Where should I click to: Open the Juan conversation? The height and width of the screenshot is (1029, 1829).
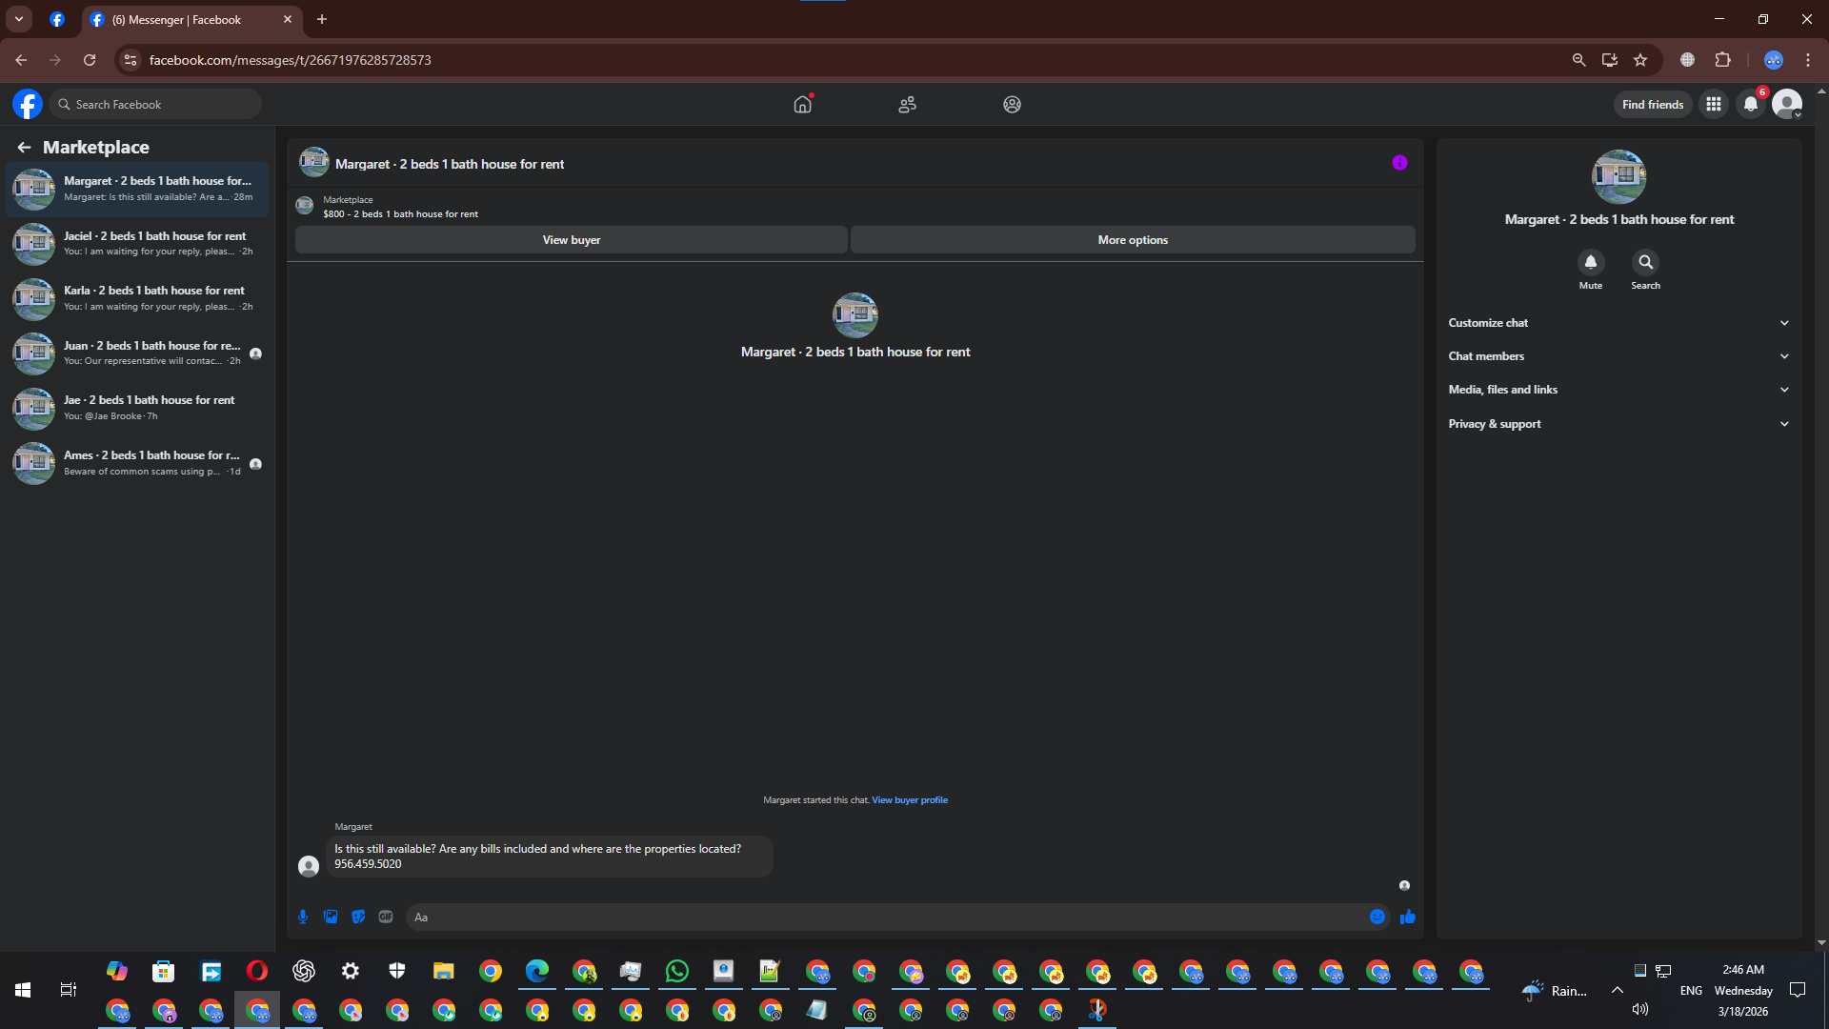point(138,353)
